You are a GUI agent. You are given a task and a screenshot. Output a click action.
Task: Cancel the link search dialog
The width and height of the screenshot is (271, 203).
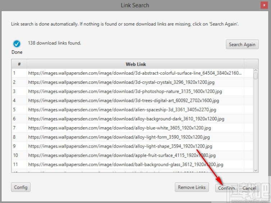coord(249,188)
